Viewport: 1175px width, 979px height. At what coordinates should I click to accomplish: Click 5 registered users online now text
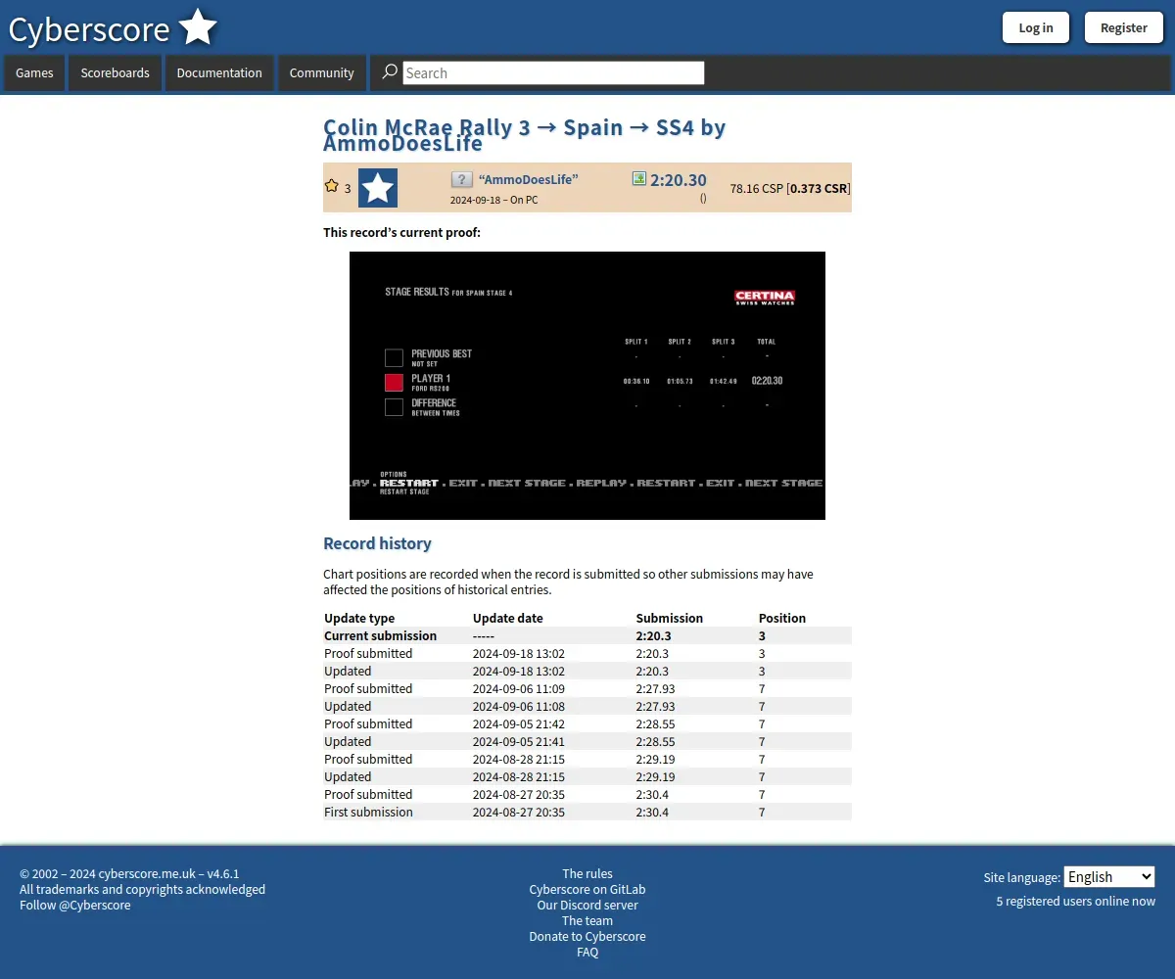pyautogui.click(x=1075, y=901)
